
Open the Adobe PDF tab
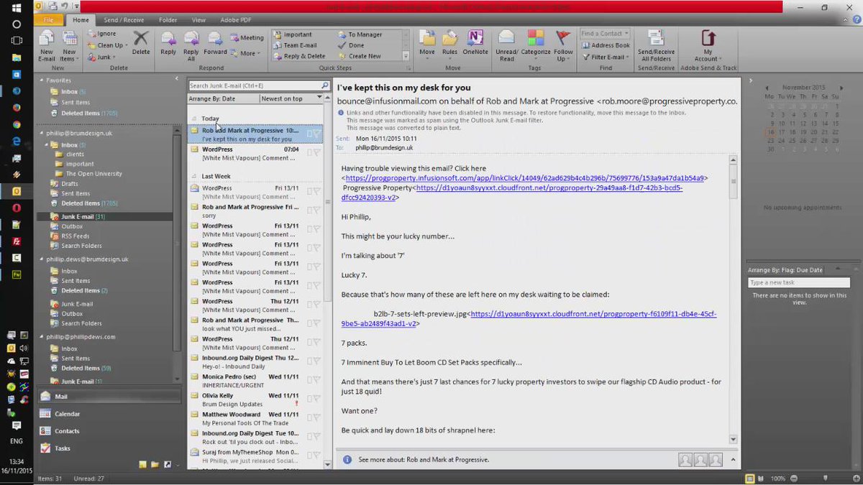point(234,20)
